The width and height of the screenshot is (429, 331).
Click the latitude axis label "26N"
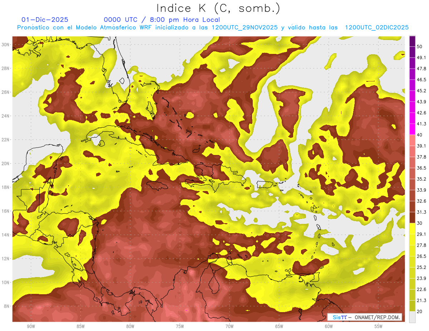[x=6, y=92]
